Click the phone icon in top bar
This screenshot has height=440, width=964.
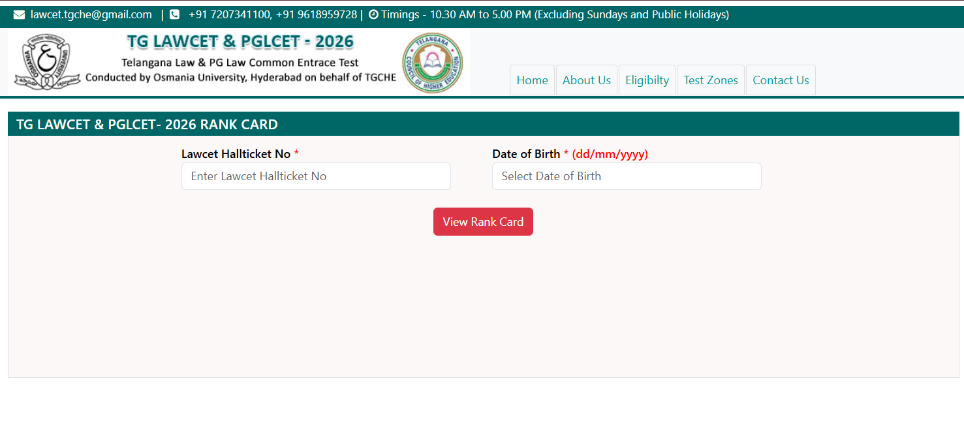coord(174,14)
